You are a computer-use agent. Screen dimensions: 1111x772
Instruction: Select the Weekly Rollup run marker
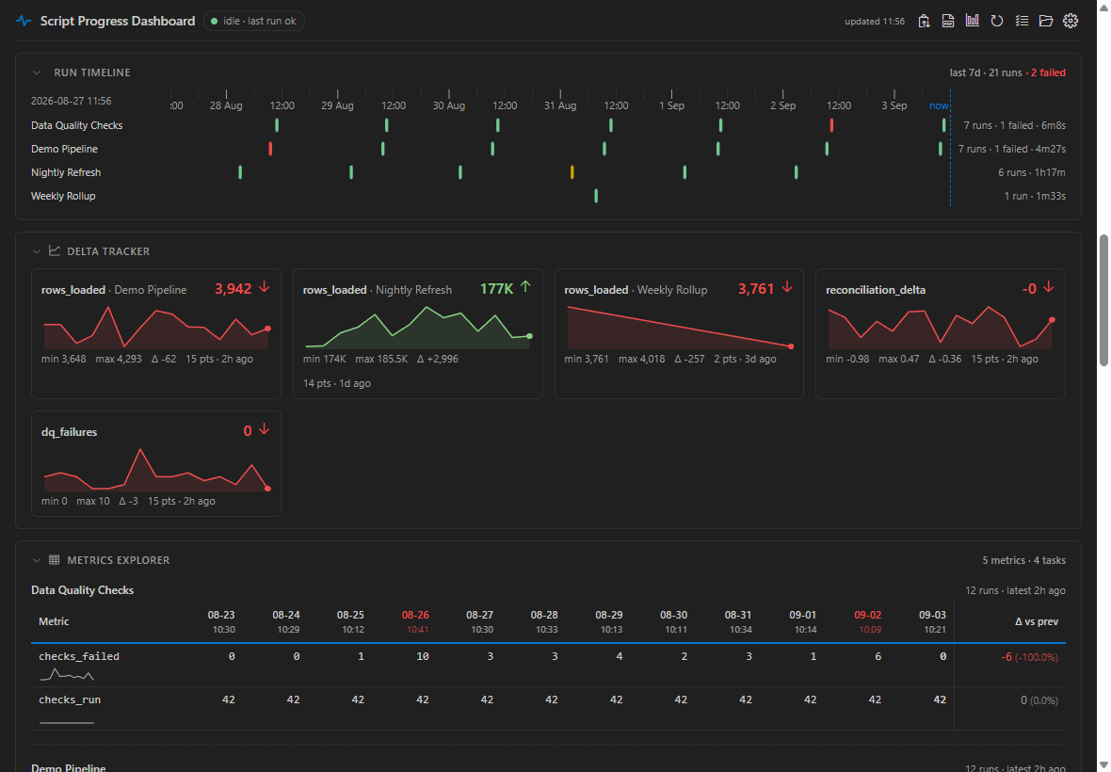click(x=596, y=196)
